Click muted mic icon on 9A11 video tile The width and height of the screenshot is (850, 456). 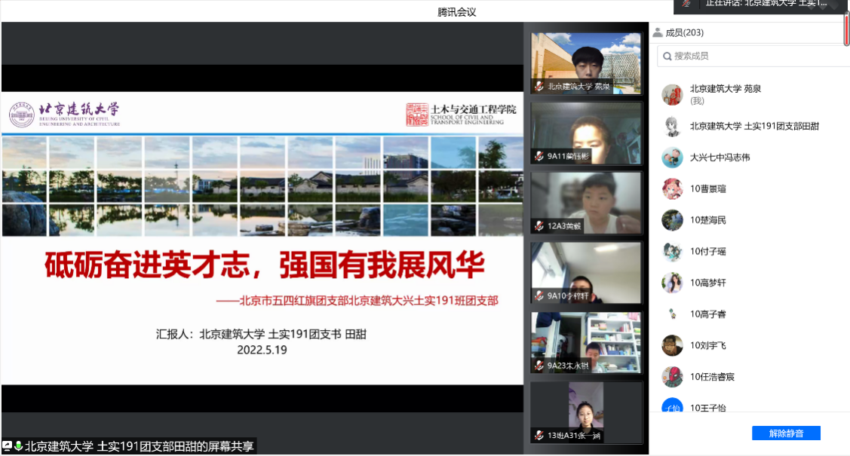click(x=539, y=156)
